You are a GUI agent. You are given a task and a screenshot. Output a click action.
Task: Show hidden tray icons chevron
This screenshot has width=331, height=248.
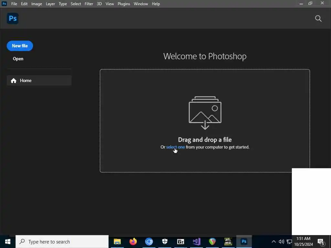click(273, 242)
